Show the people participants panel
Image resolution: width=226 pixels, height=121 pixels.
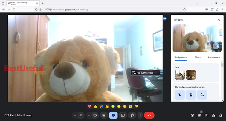pyautogui.click(x=199, y=115)
